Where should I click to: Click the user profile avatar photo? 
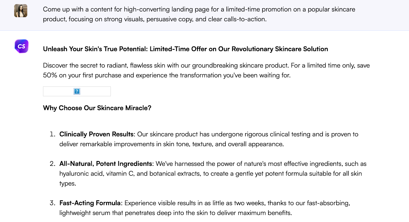click(x=21, y=11)
